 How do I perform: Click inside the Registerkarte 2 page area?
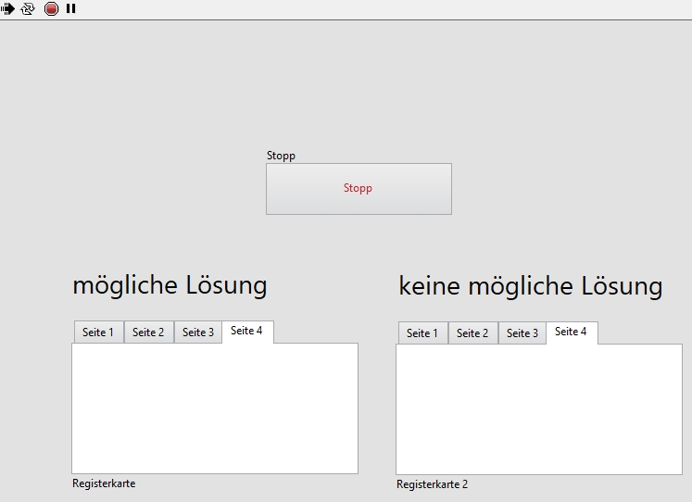(x=539, y=409)
